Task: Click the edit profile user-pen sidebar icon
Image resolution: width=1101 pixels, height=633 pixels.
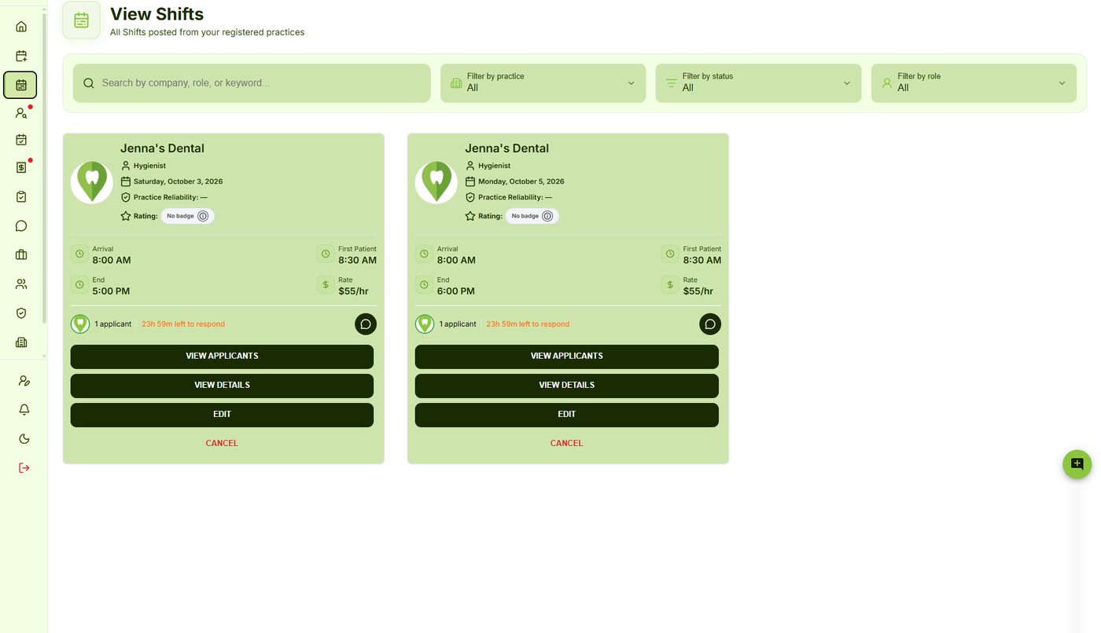Action: (24, 381)
